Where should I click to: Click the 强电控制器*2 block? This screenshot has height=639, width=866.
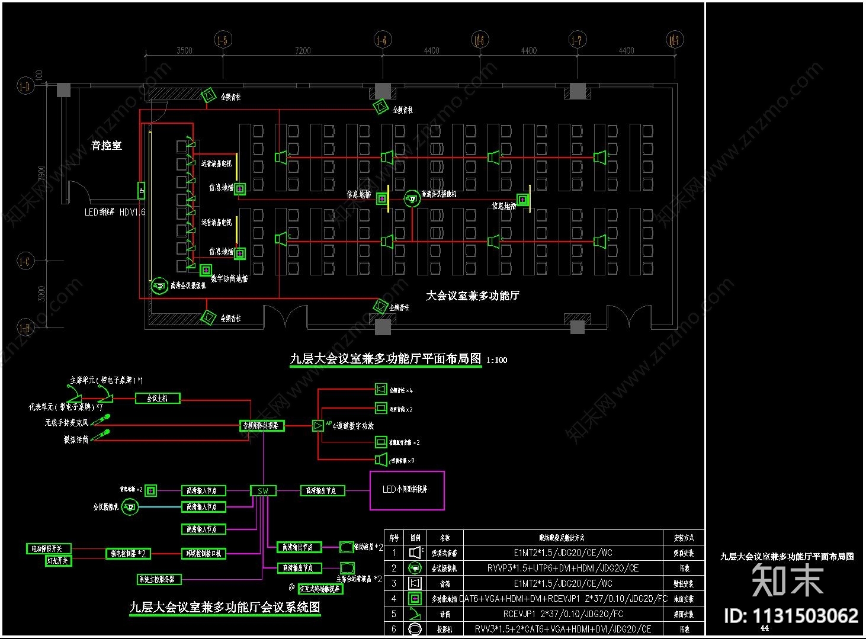tap(128, 553)
